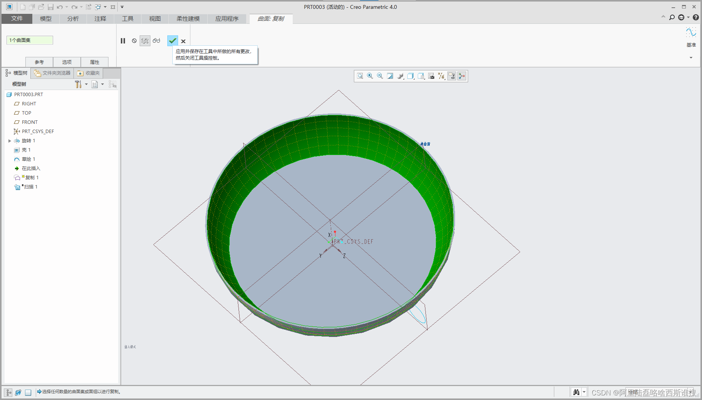The width and height of the screenshot is (702, 400).
Task: Select the RIGHT datum plane in the tree
Action: [29, 103]
